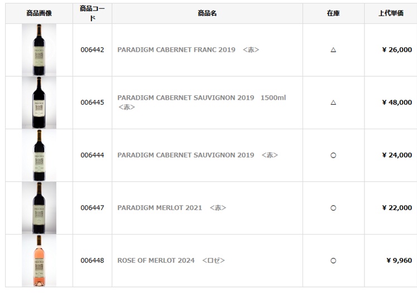Click the circle stock icon for product 006444
This screenshot has width=417, height=293.
(333, 155)
